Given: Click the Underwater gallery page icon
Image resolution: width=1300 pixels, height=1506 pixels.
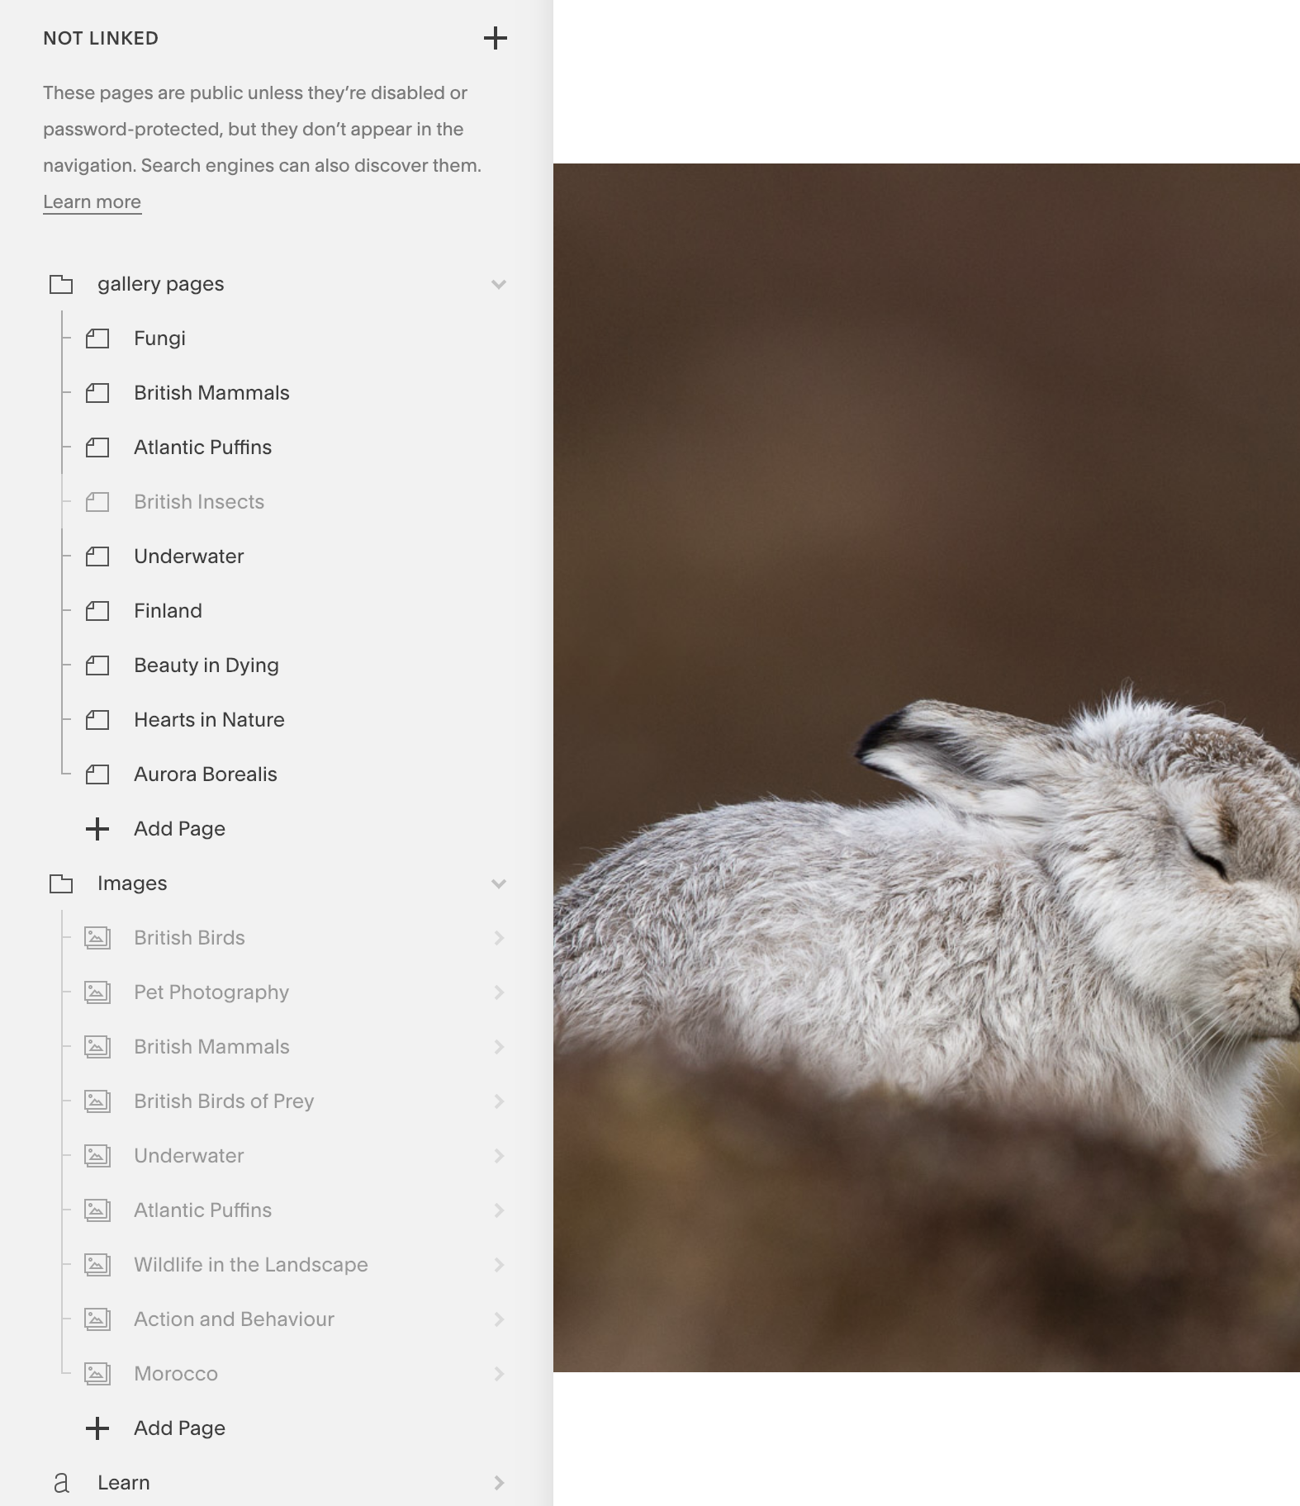Looking at the screenshot, I should pos(97,556).
